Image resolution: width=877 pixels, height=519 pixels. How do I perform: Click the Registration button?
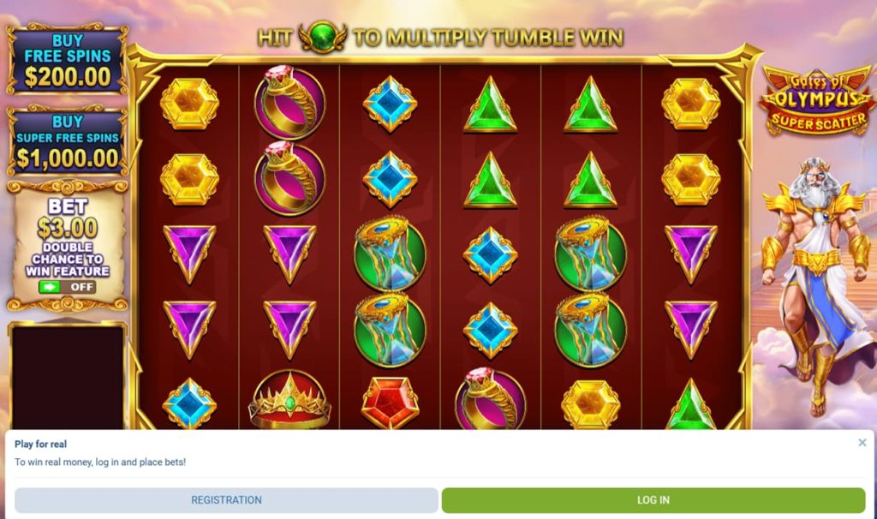click(x=226, y=500)
